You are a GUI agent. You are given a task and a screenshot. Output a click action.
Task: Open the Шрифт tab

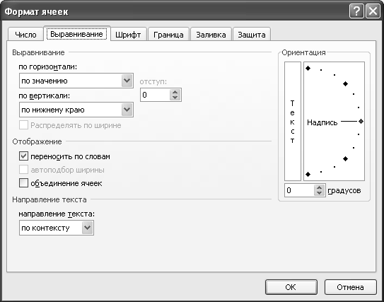pyautogui.click(x=128, y=35)
